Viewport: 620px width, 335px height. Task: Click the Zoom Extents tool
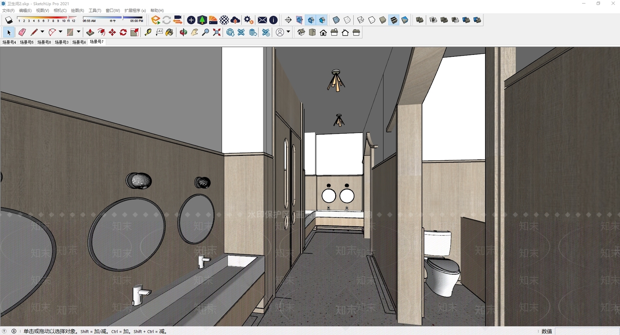pos(217,32)
